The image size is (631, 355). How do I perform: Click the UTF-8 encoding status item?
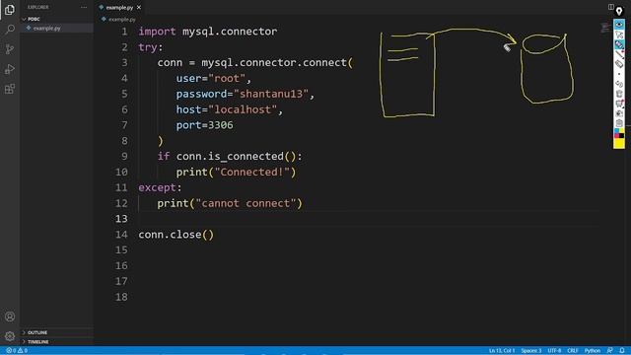554,351
